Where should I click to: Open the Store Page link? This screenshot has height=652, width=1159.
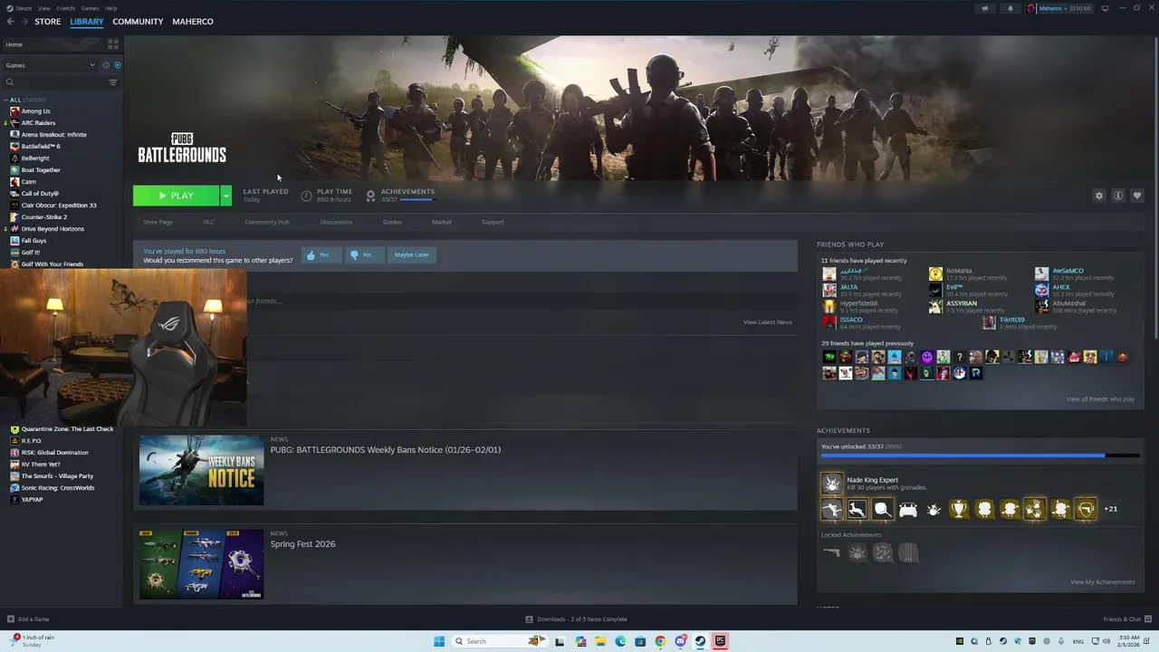158,222
